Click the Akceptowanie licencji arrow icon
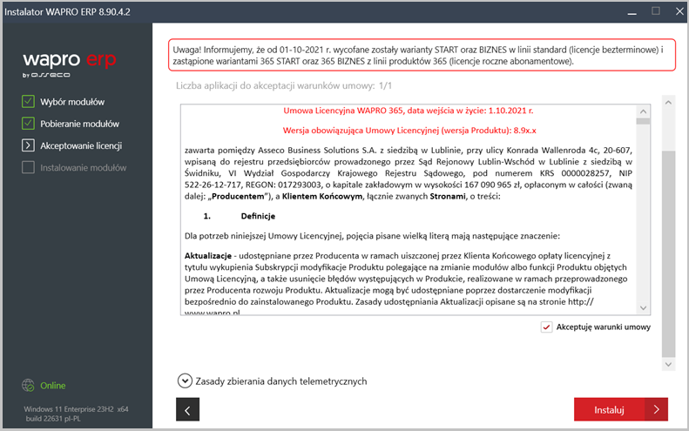The image size is (689, 431). pyautogui.click(x=28, y=145)
